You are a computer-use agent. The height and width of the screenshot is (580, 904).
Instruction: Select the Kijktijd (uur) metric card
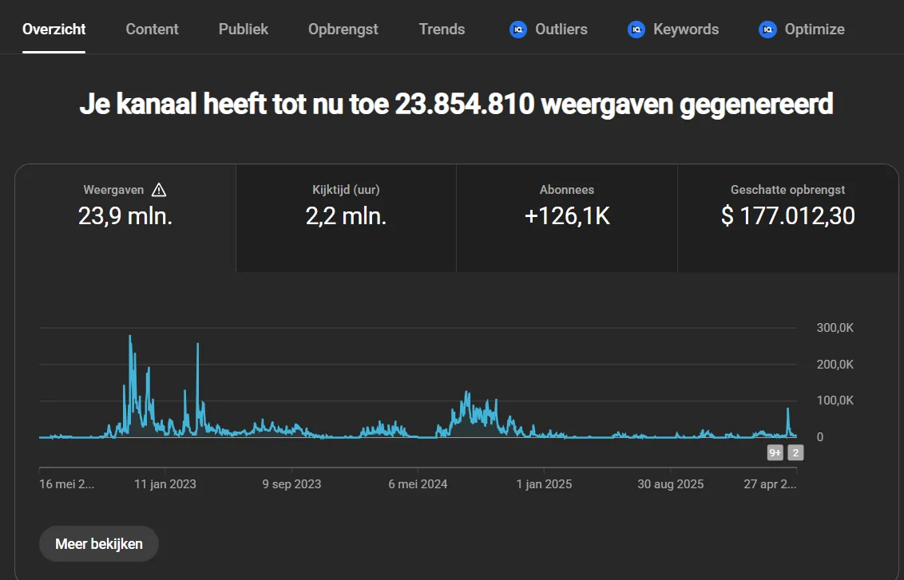point(346,218)
